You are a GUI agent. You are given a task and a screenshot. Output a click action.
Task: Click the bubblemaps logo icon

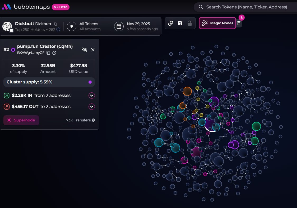coord(7,7)
